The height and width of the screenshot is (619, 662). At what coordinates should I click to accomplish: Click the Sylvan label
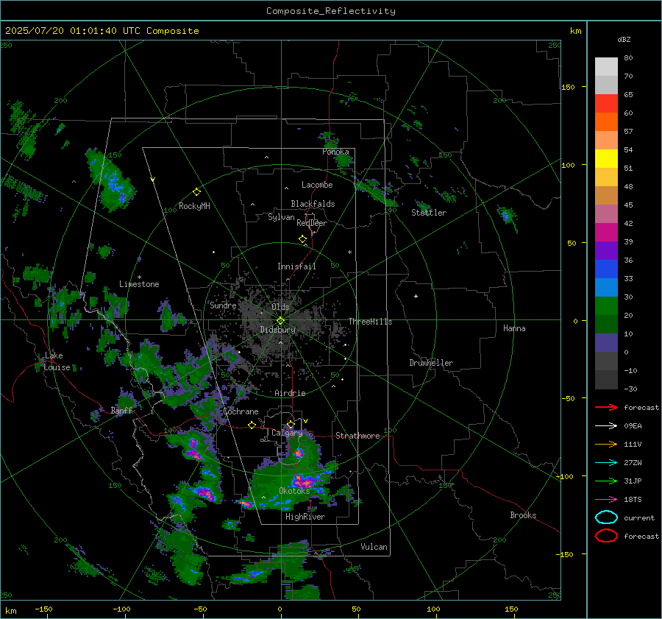point(281,217)
